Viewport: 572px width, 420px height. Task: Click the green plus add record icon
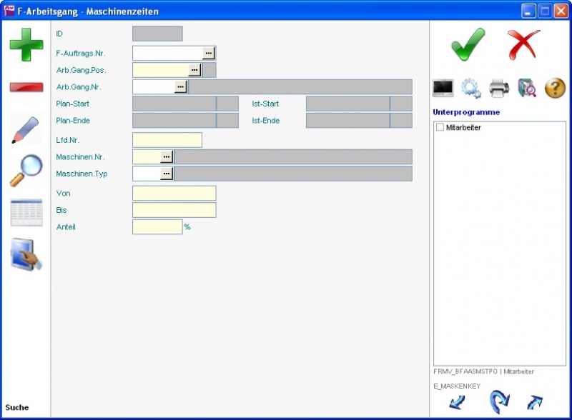26,44
